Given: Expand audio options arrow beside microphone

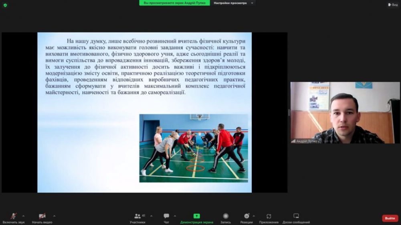Looking at the screenshot, I should click(23, 216).
